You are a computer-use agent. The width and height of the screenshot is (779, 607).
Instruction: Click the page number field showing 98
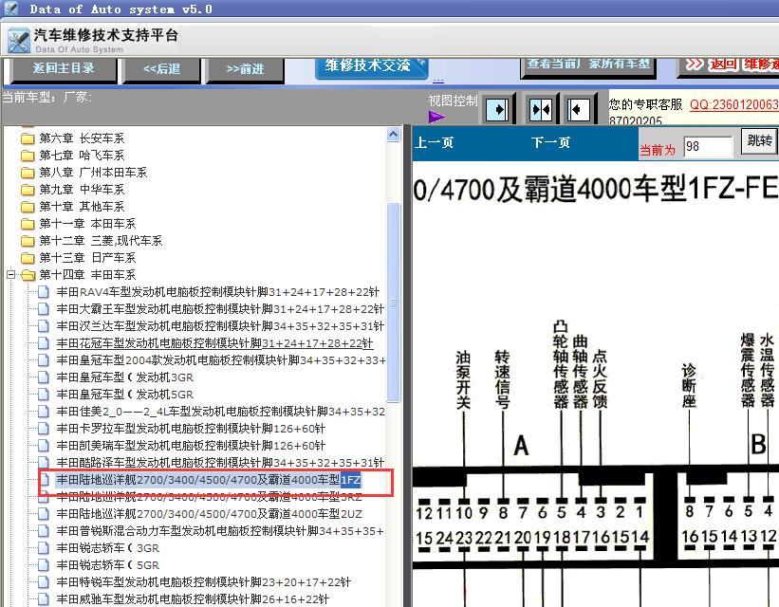pyautogui.click(x=708, y=147)
